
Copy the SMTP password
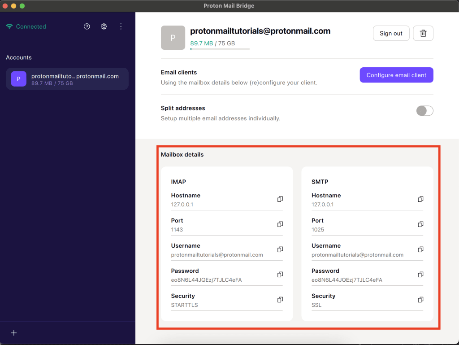click(420, 275)
